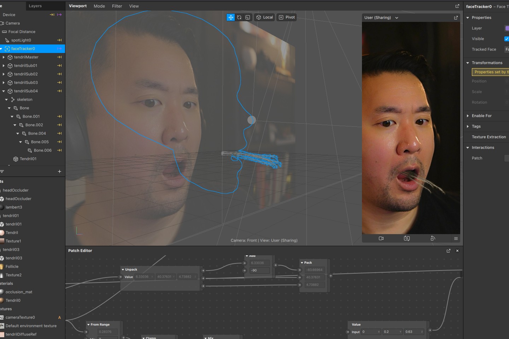Pop out the Patch Editor panel
This screenshot has width=509, height=339.
(449, 251)
